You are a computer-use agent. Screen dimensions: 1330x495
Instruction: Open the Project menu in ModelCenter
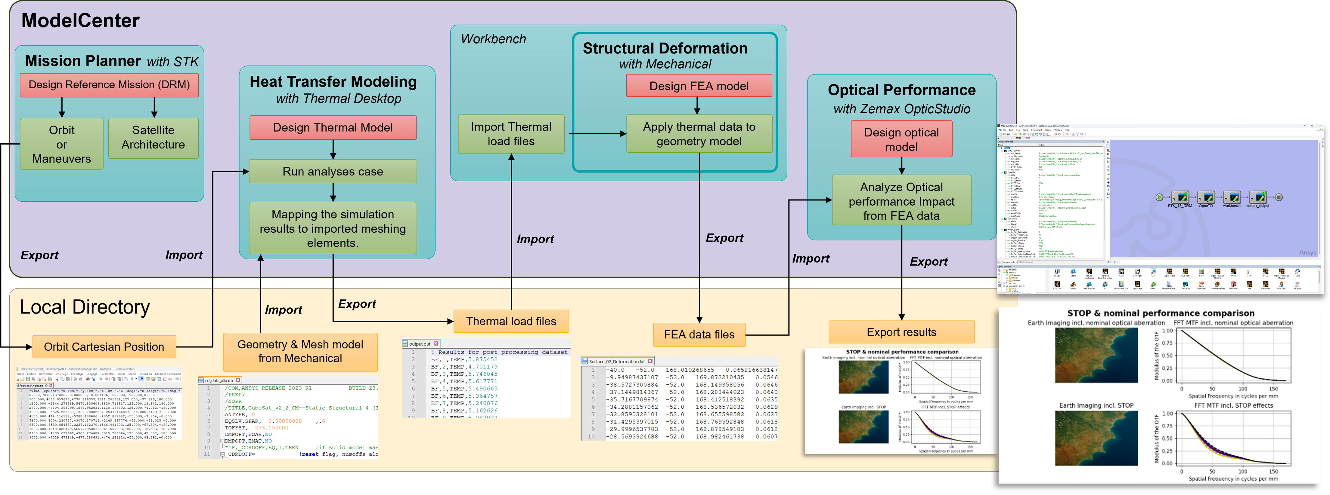coord(1048,130)
